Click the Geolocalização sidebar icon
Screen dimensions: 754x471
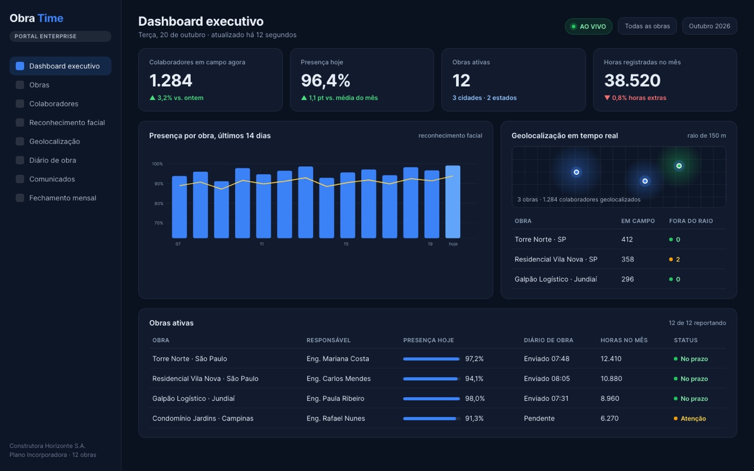[x=20, y=141]
